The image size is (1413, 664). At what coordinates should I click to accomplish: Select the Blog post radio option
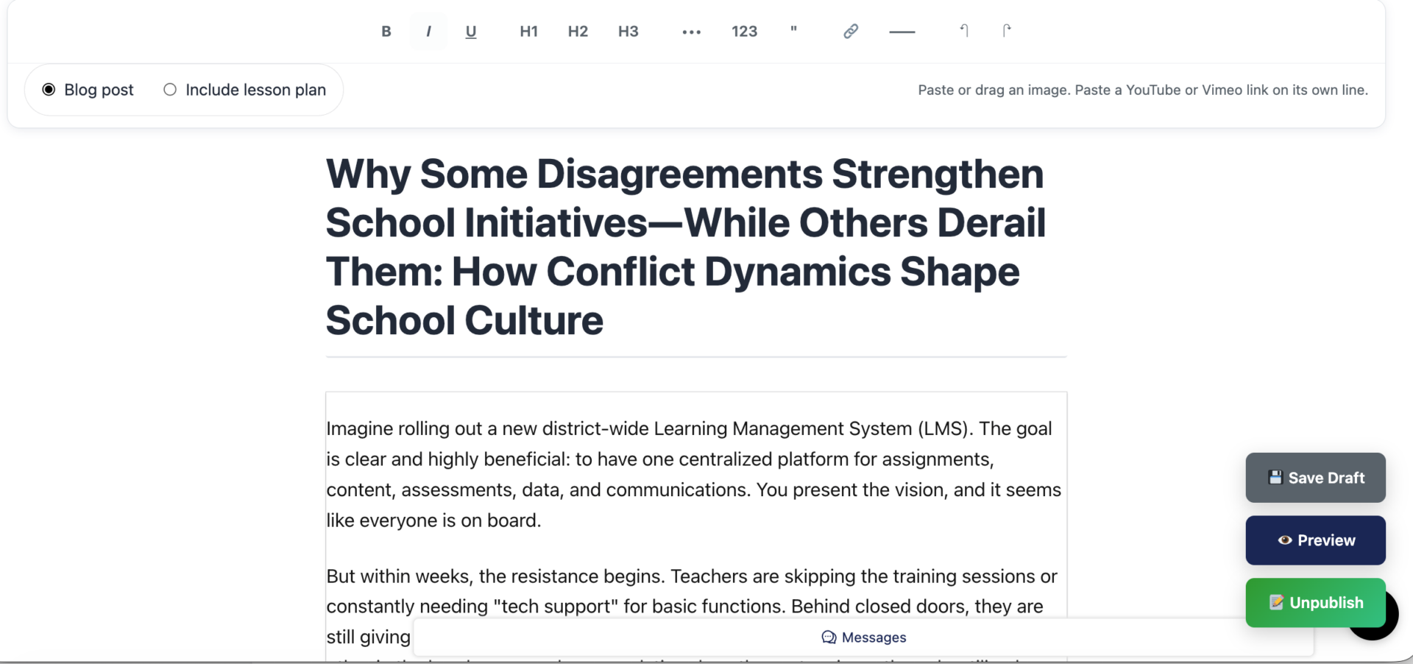click(x=49, y=90)
